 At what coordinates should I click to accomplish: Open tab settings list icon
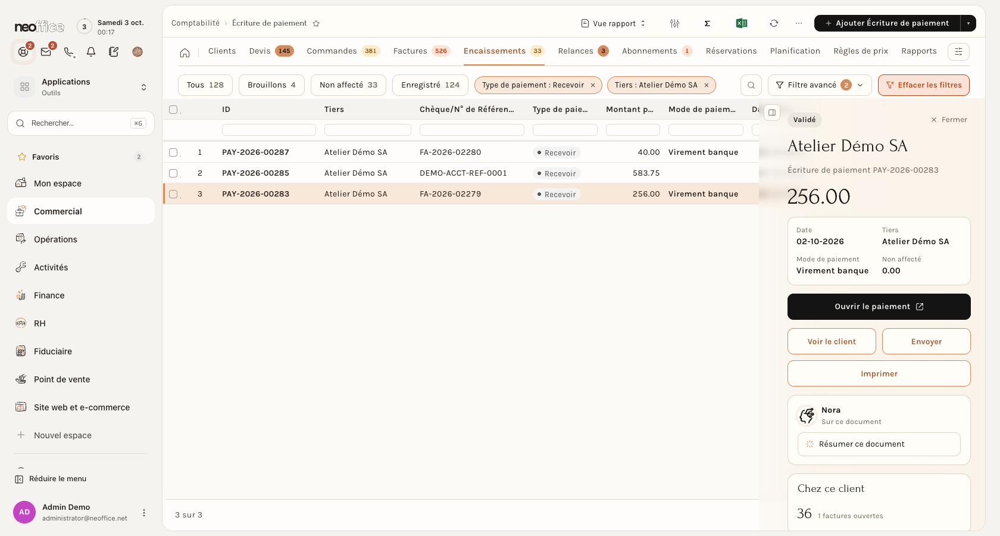[958, 52]
